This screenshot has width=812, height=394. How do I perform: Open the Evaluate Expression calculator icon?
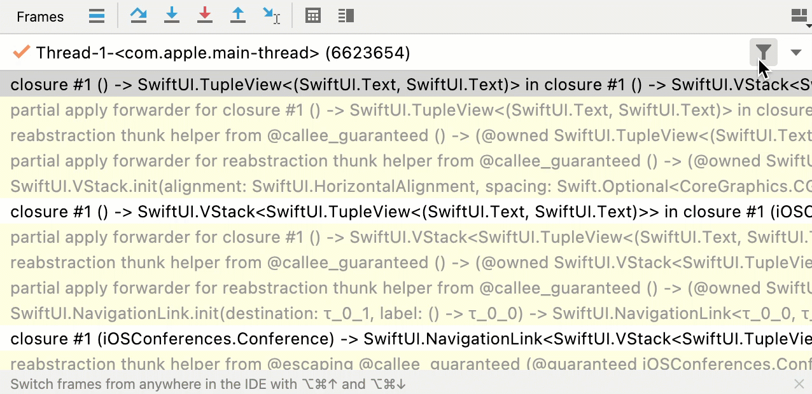(x=313, y=16)
